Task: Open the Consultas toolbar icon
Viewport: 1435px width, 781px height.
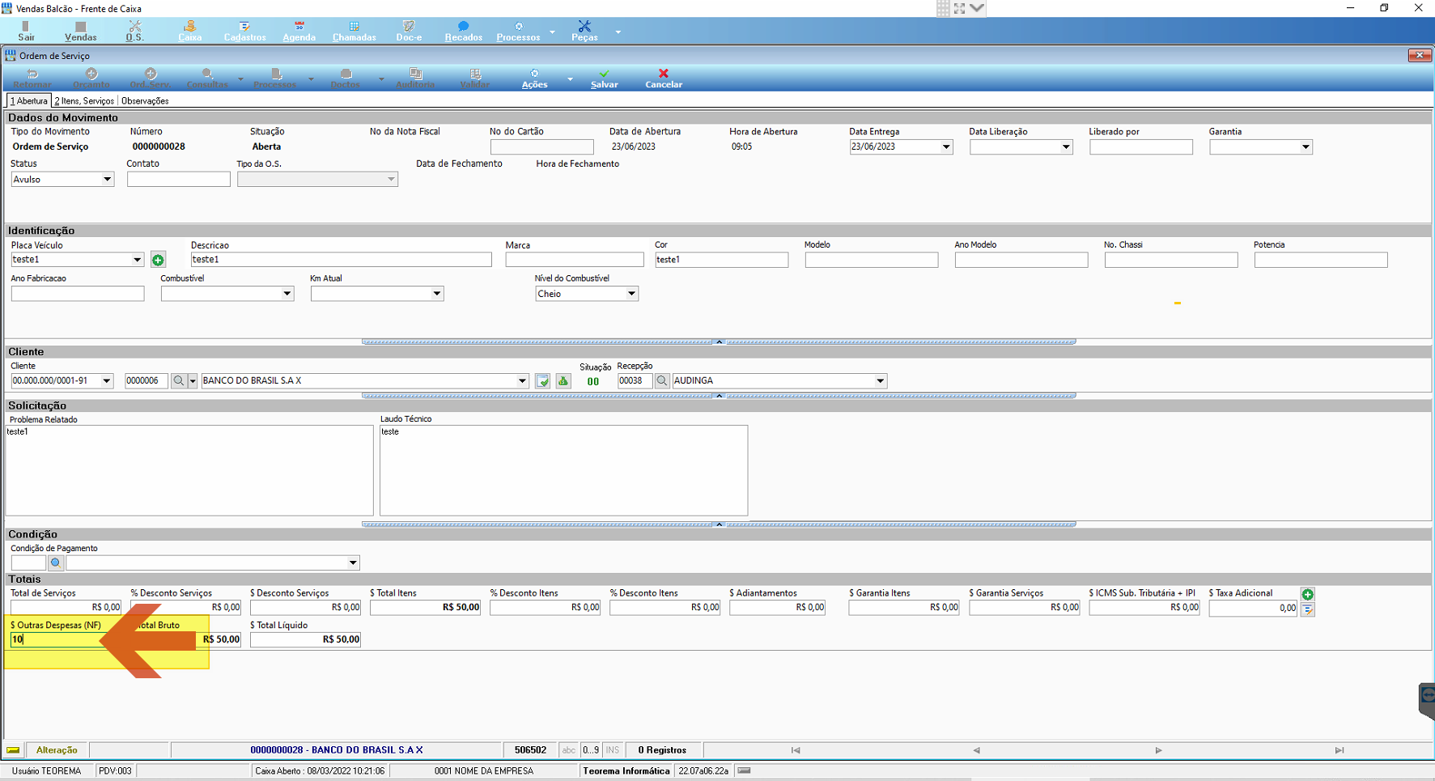Action: (x=207, y=79)
